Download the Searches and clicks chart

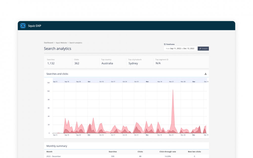click(205, 74)
